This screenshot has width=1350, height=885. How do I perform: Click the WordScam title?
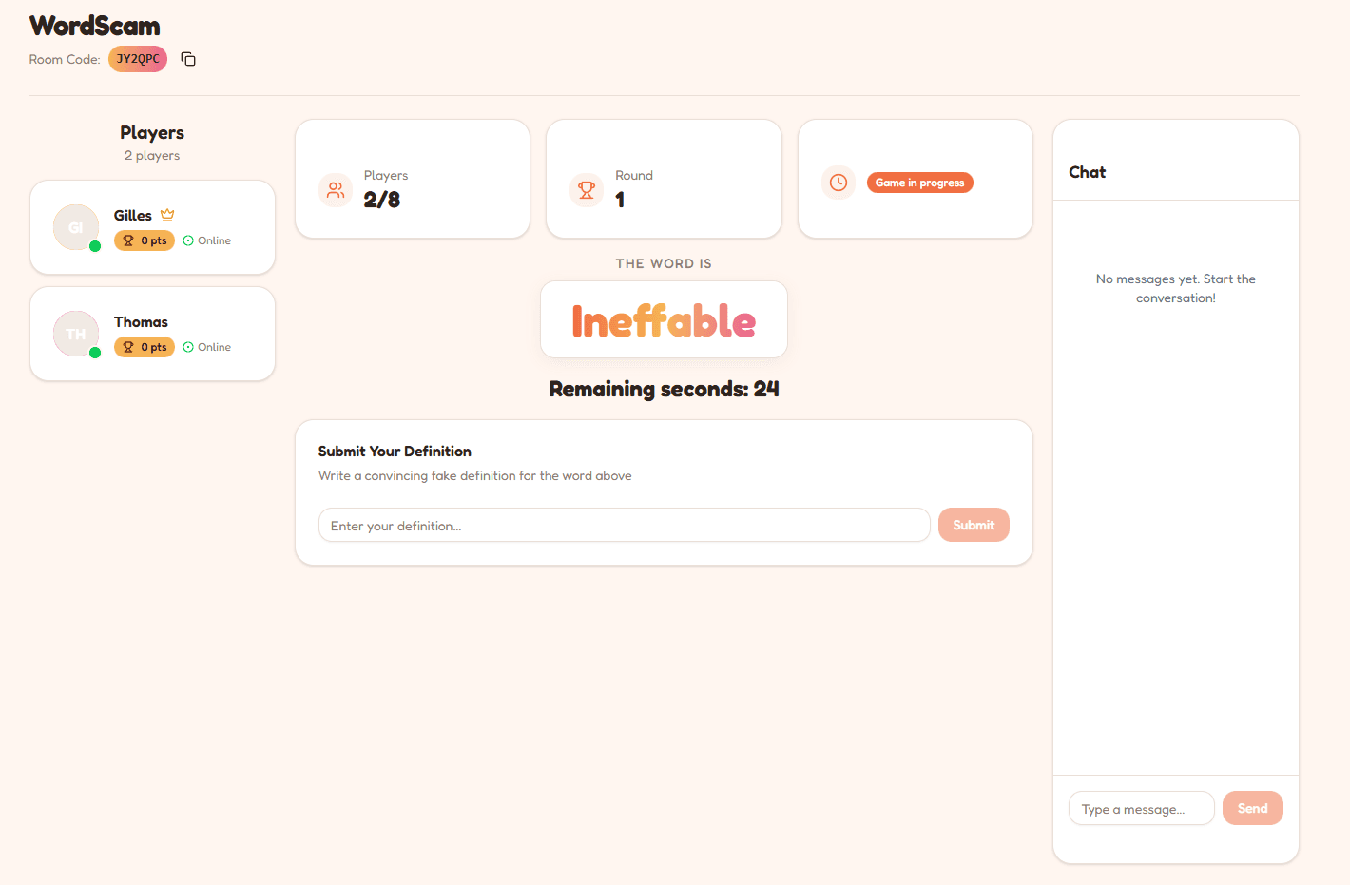[x=95, y=26]
